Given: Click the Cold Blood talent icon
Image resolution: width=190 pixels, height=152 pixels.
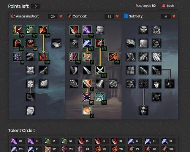Looking at the screenshot, I should [30, 84].
